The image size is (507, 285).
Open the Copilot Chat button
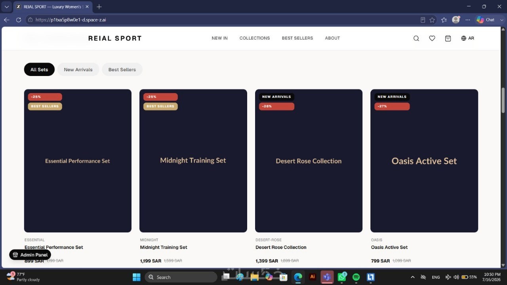(486, 20)
